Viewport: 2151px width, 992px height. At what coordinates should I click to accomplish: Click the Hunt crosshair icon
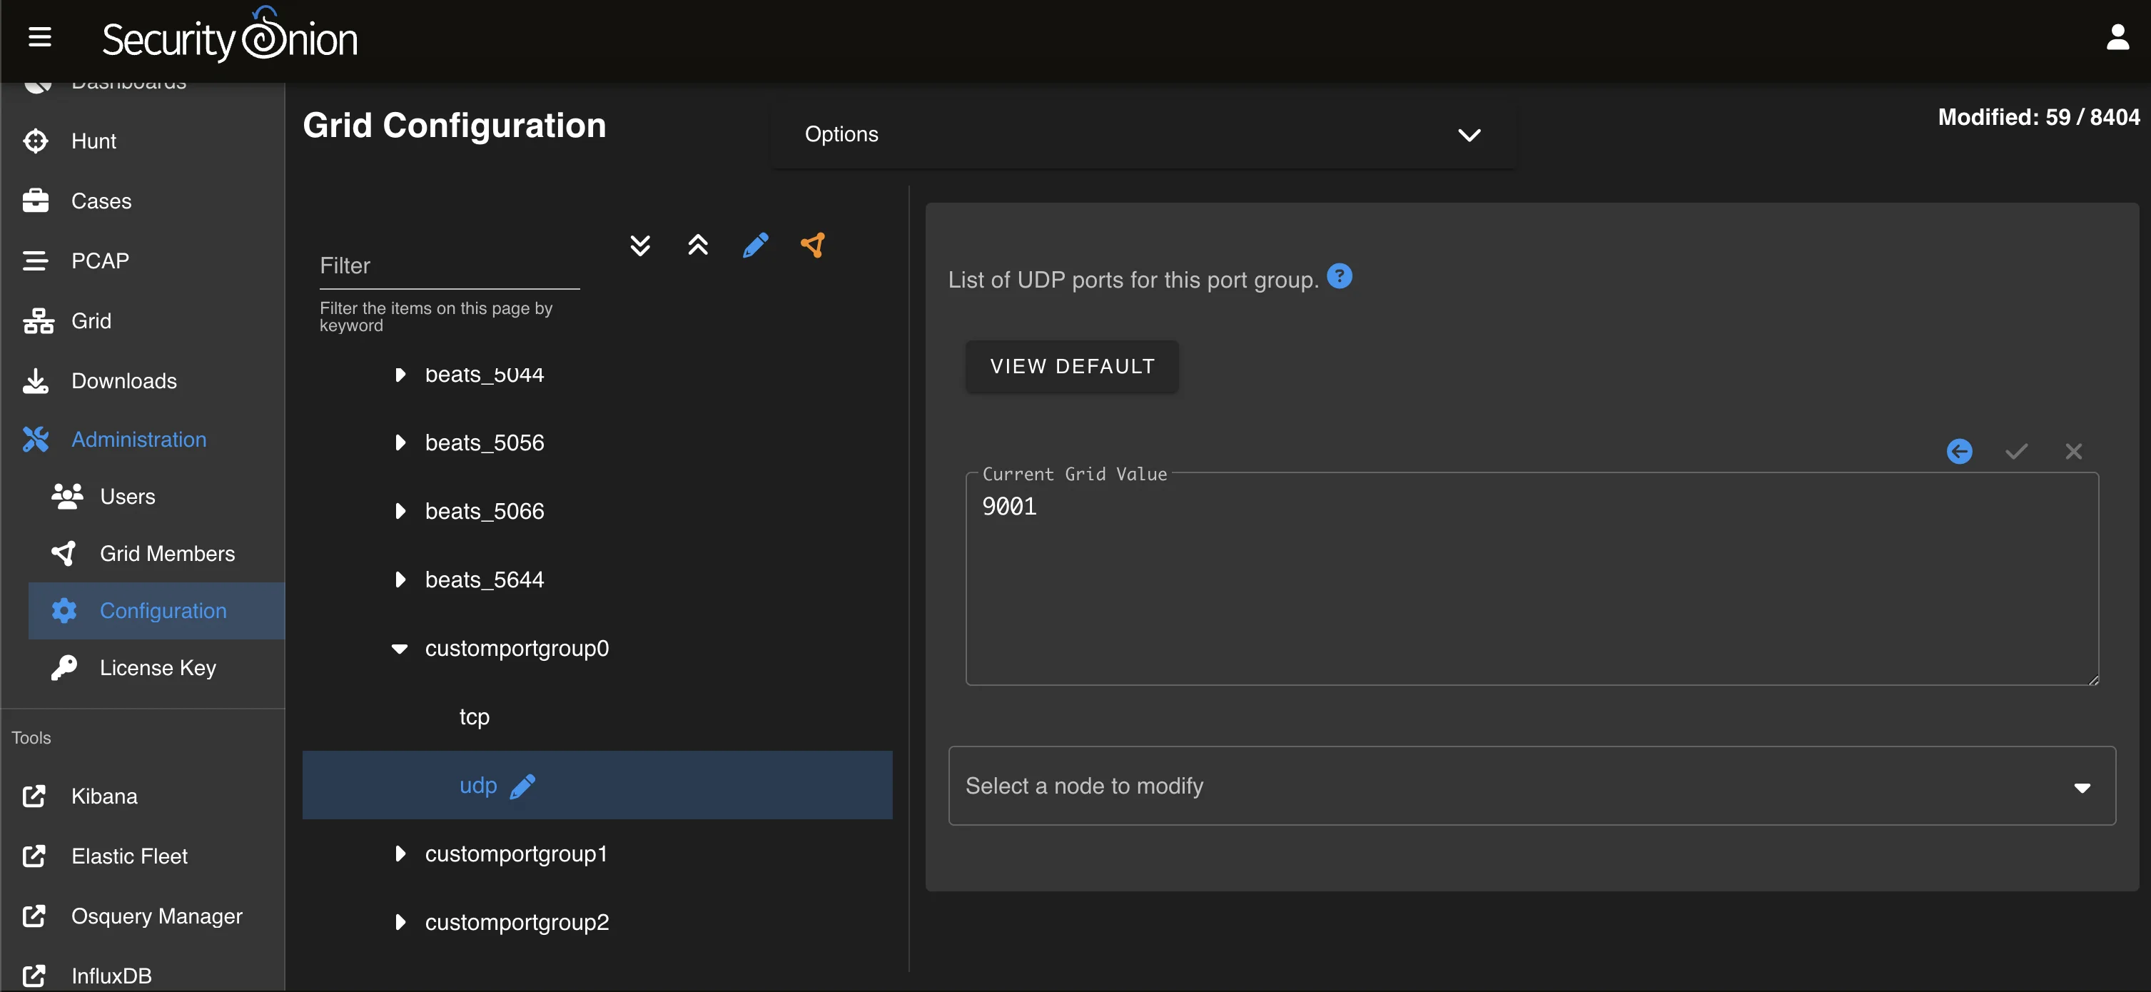coord(36,141)
